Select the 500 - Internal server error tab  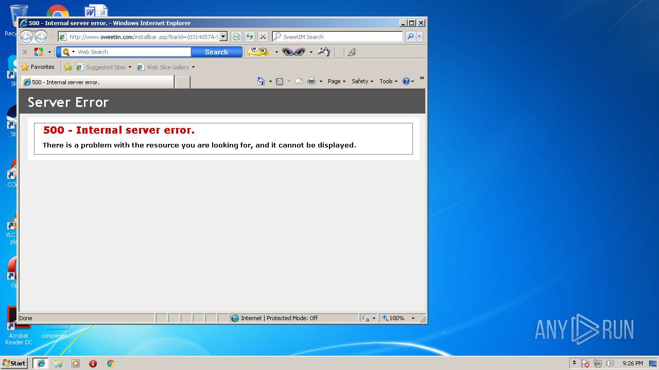coord(97,82)
